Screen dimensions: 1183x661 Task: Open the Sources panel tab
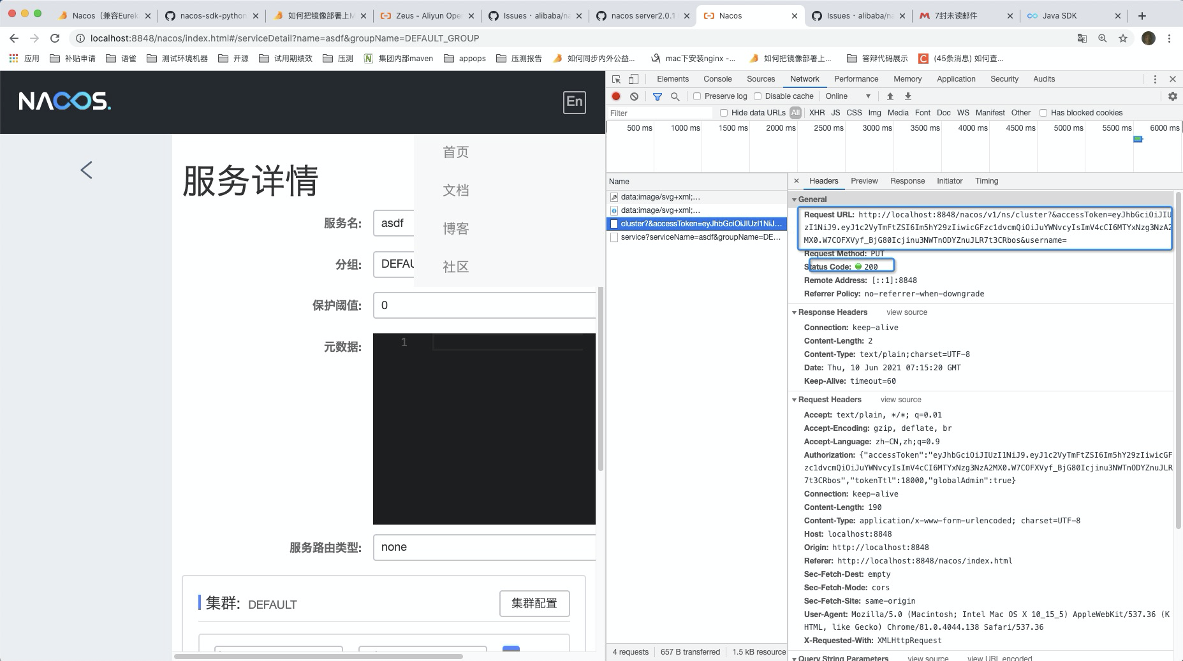pyautogui.click(x=761, y=79)
